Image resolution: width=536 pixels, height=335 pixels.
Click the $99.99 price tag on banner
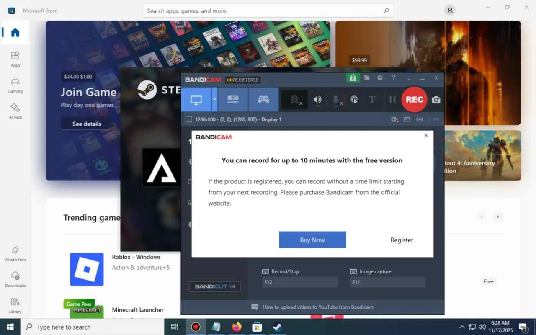click(359, 60)
